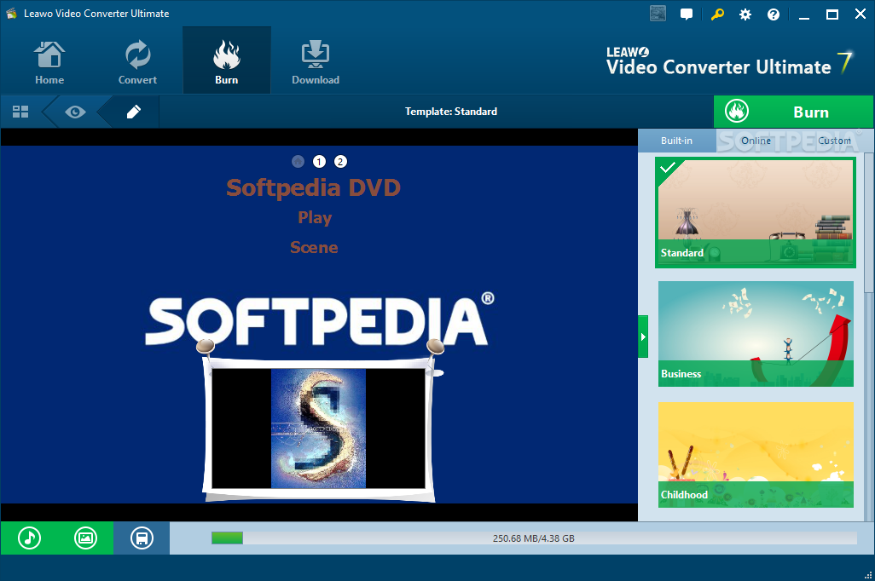The height and width of the screenshot is (581, 875).
Task: Save the menu template with the disk icon
Action: click(x=142, y=538)
